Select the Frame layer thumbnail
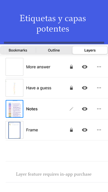 click(x=14, y=130)
